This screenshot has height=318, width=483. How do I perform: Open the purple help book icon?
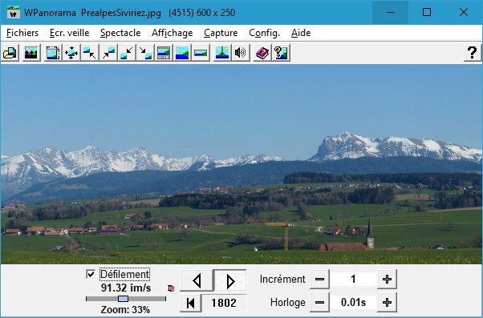262,53
